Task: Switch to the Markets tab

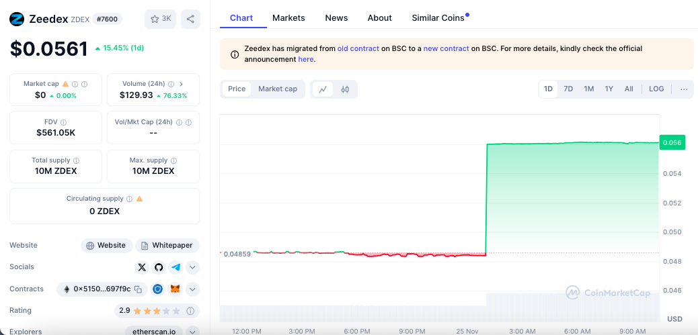Action: point(288,18)
